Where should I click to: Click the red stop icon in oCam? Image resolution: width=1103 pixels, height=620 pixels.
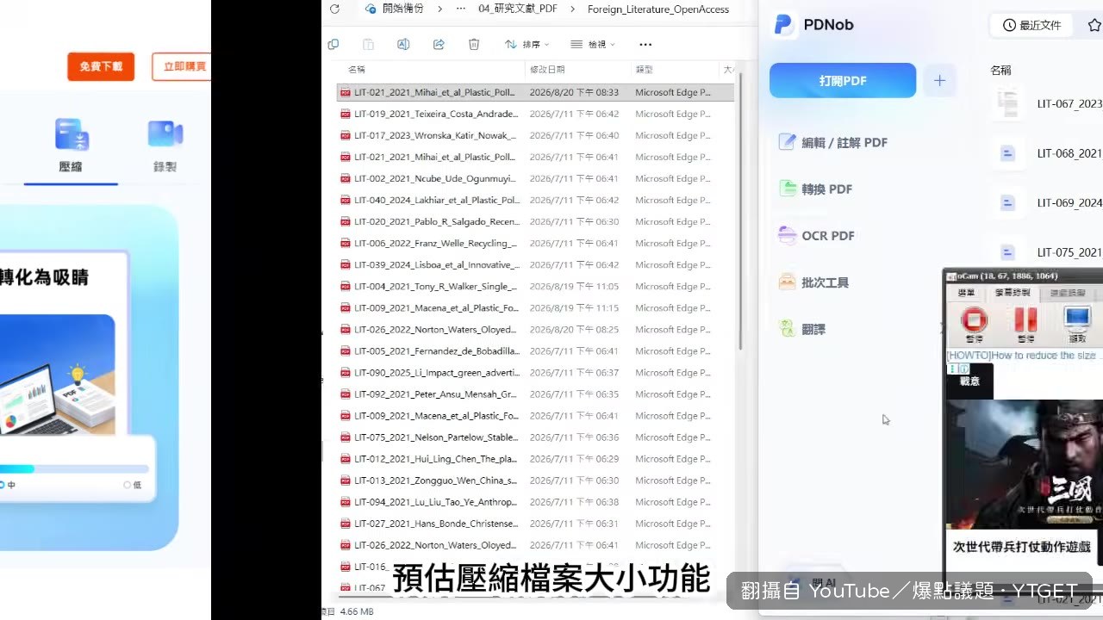point(974,319)
